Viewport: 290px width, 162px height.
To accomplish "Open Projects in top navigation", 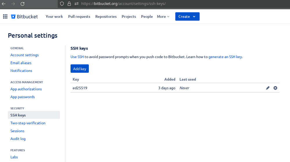I will point(129,17).
